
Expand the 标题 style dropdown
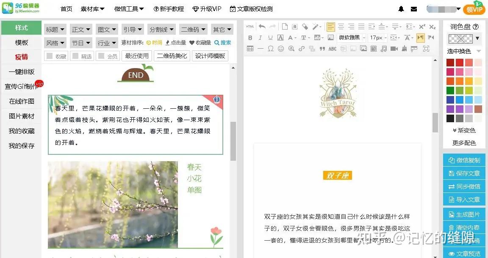coord(55,30)
